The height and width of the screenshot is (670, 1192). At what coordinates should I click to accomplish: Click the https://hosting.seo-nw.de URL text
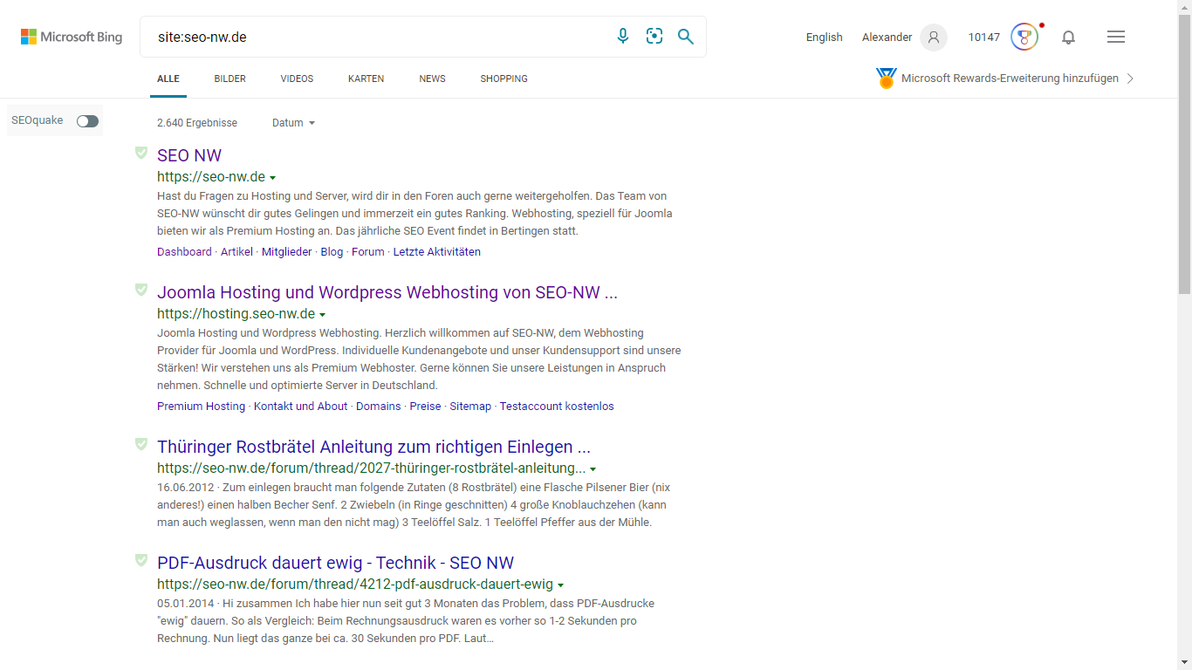236,314
